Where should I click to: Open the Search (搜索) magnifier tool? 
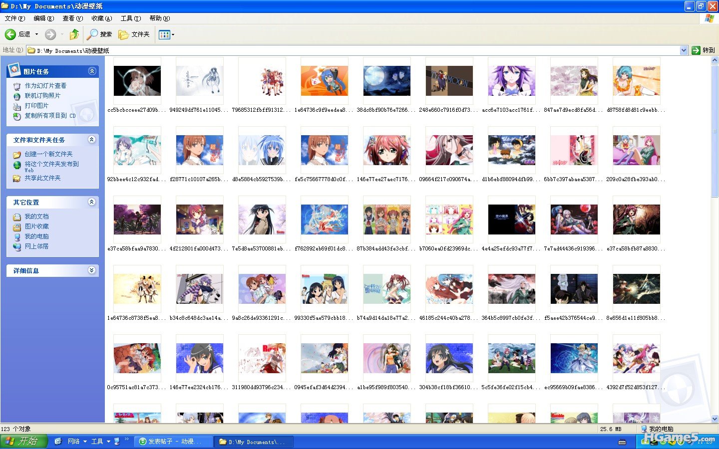coord(92,34)
